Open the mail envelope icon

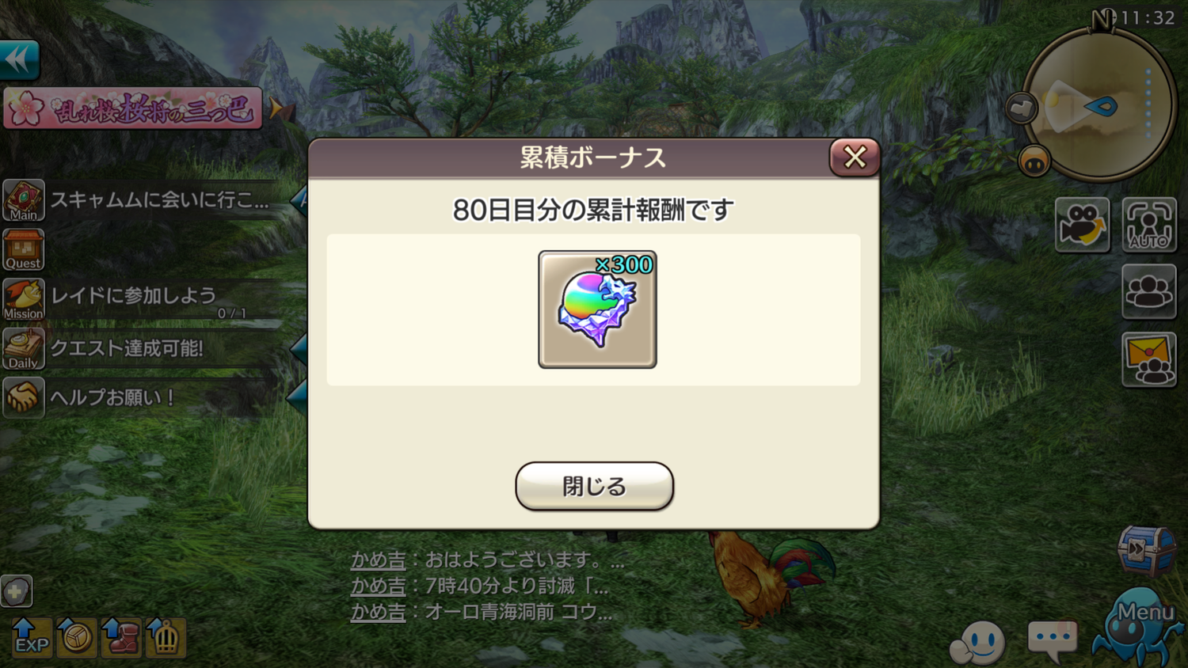tap(1149, 359)
